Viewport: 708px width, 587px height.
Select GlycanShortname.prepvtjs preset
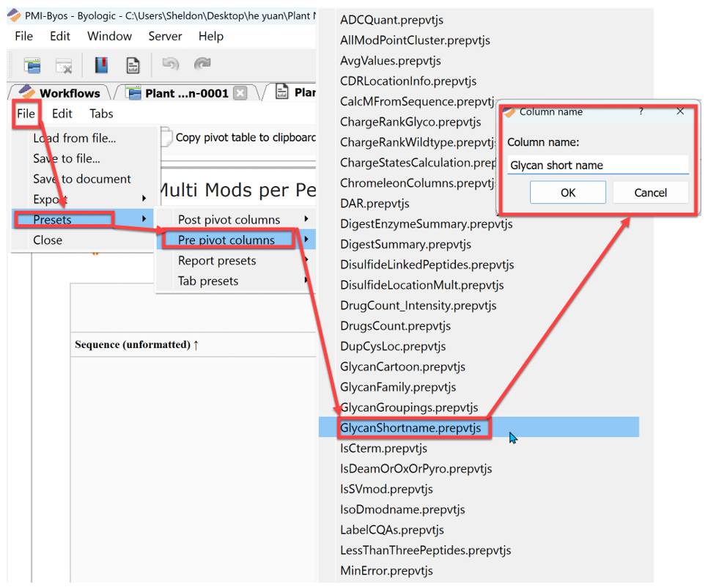tap(410, 428)
